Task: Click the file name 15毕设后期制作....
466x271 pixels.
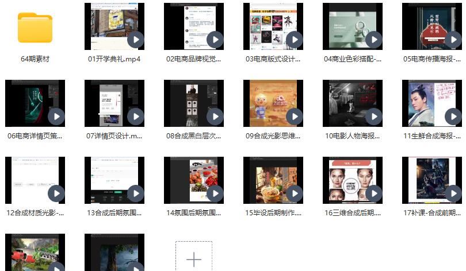Action: (273, 212)
